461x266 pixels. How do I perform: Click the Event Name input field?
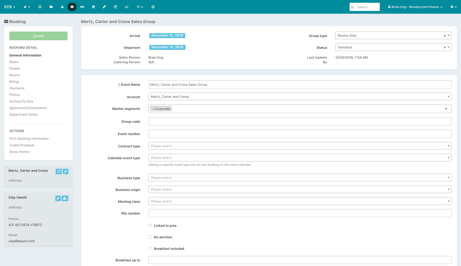[x=300, y=84]
